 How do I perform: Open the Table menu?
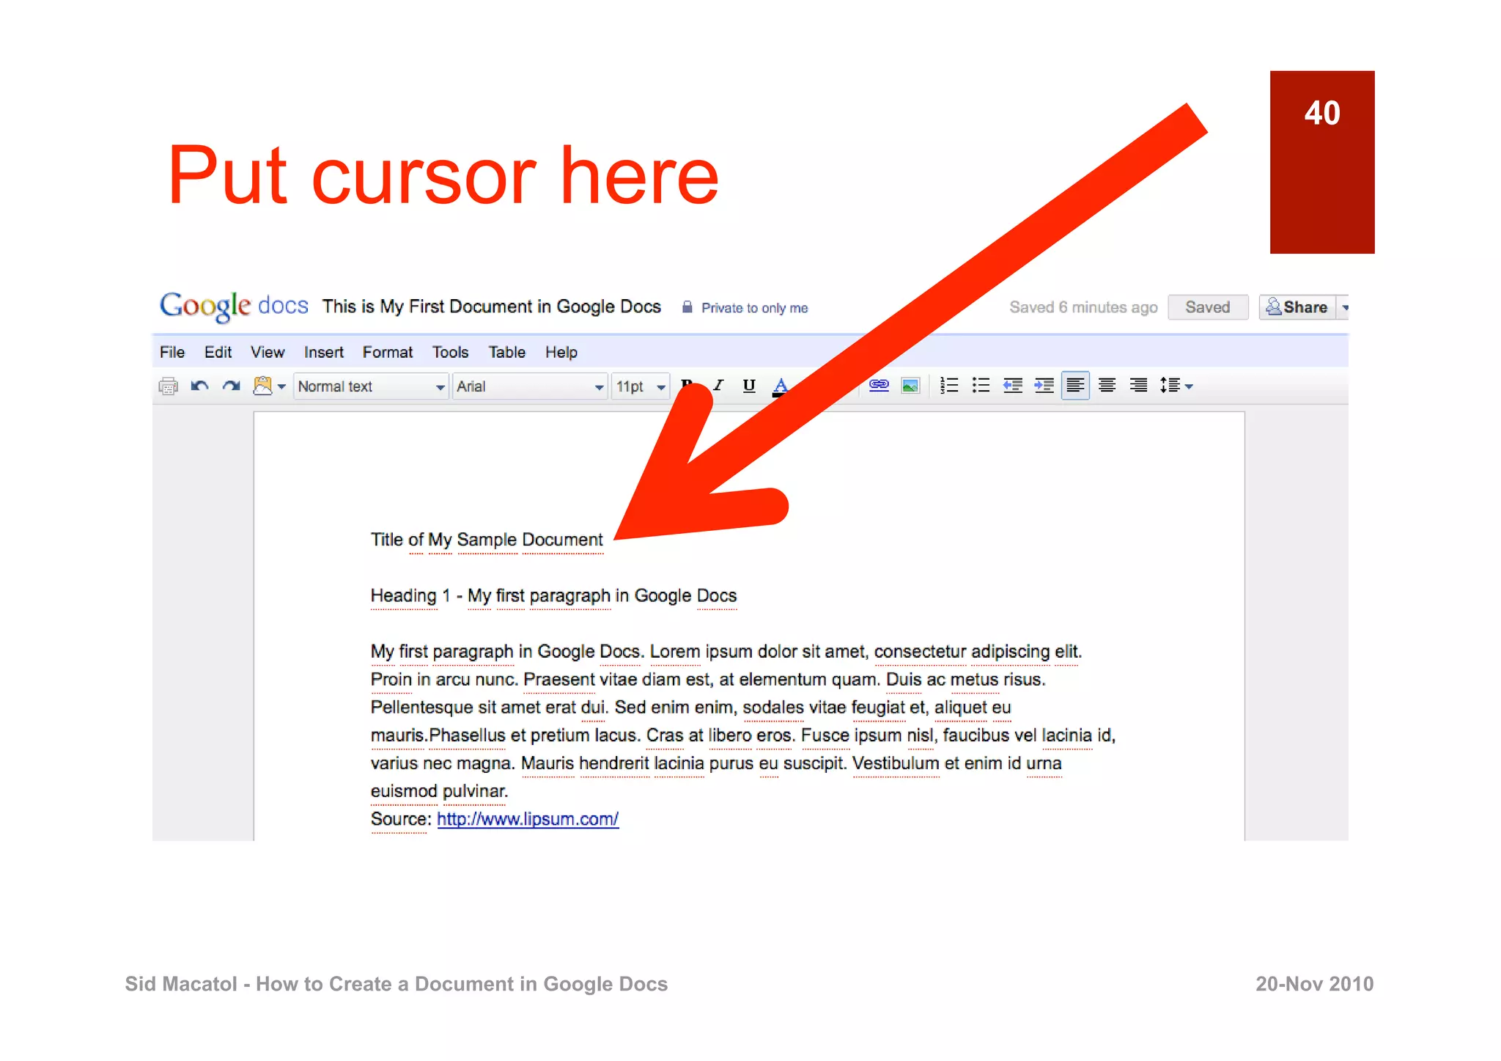(x=507, y=352)
